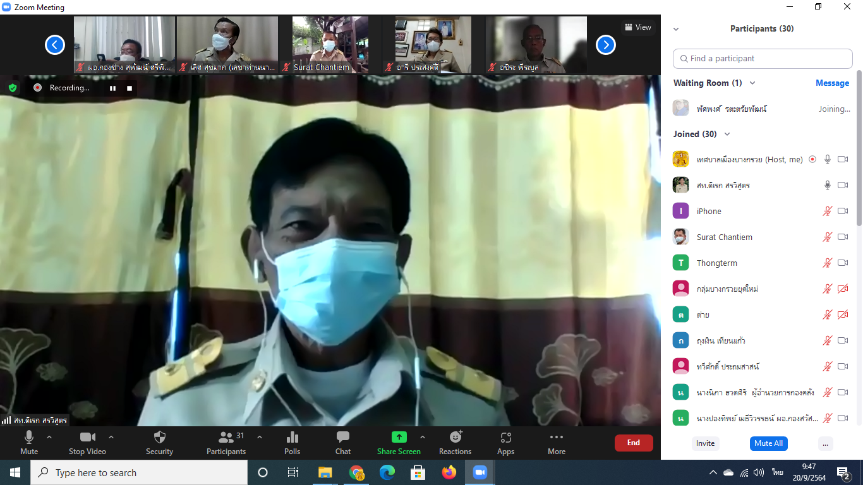Stop the recording
Screen dimensions: 863x485
click(130, 88)
